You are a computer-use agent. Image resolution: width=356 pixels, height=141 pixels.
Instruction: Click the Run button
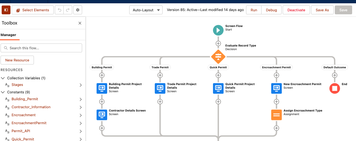pyautogui.click(x=254, y=10)
